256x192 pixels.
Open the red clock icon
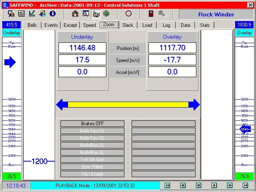(129, 13)
